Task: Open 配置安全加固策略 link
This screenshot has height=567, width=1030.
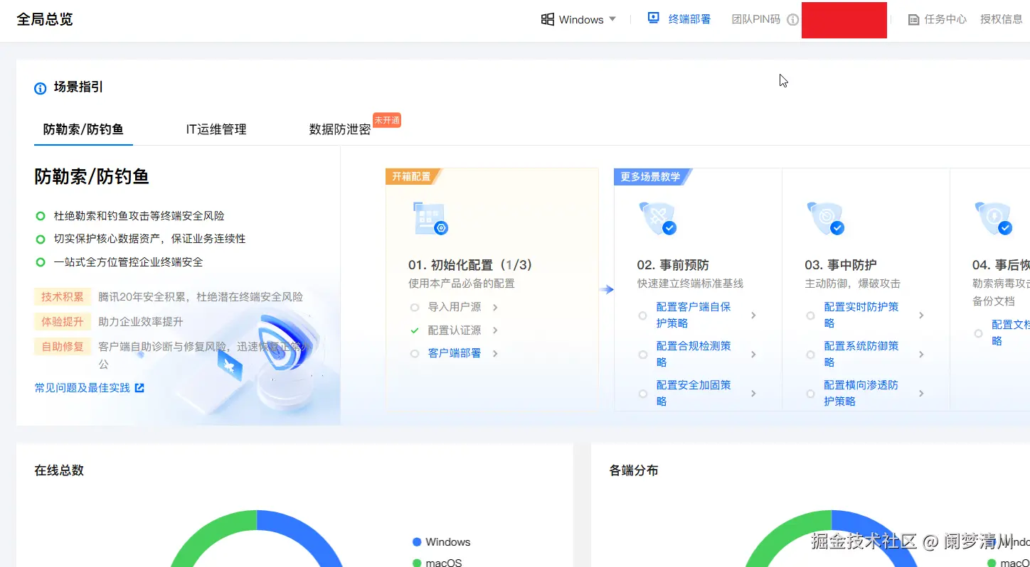Action: pyautogui.click(x=694, y=393)
